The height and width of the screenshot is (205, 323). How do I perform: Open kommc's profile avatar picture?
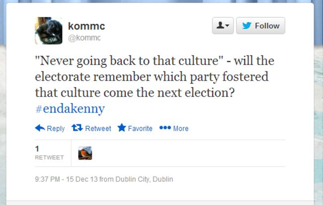48,31
